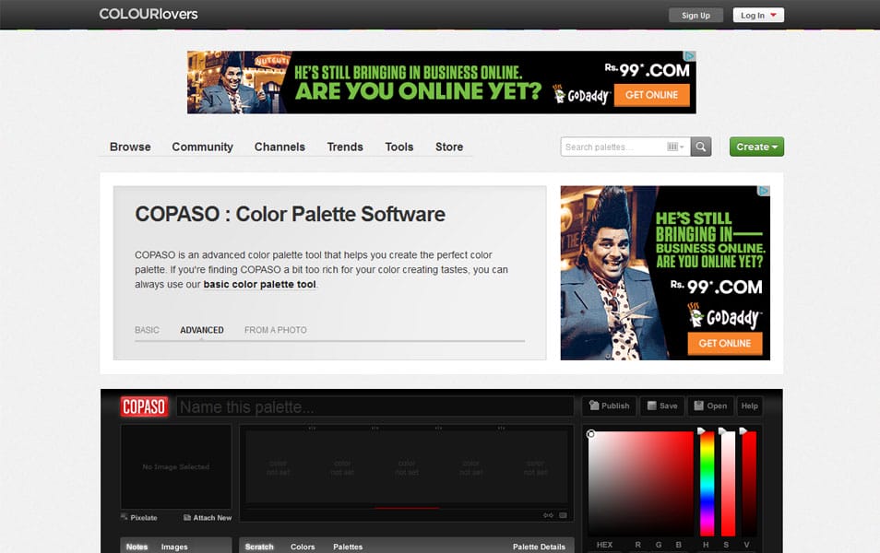Click the COLOURlovers logo

pos(149,14)
